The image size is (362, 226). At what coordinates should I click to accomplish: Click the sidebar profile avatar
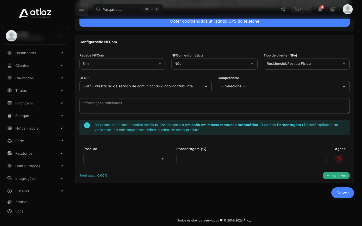[x=11, y=36]
